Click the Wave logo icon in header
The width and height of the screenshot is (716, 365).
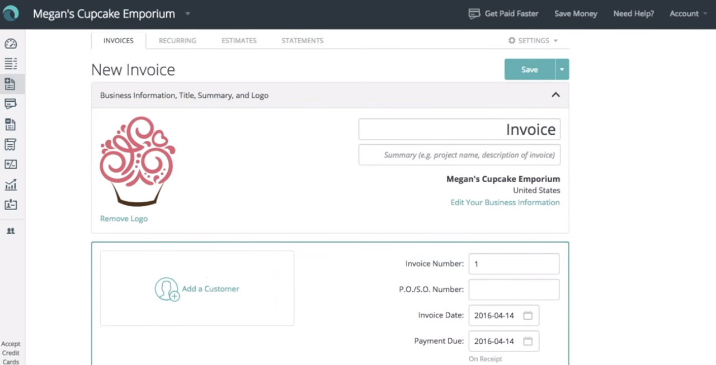click(11, 13)
